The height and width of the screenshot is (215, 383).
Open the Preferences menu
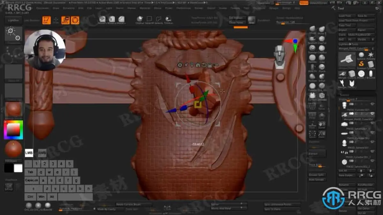[x=184, y=8]
